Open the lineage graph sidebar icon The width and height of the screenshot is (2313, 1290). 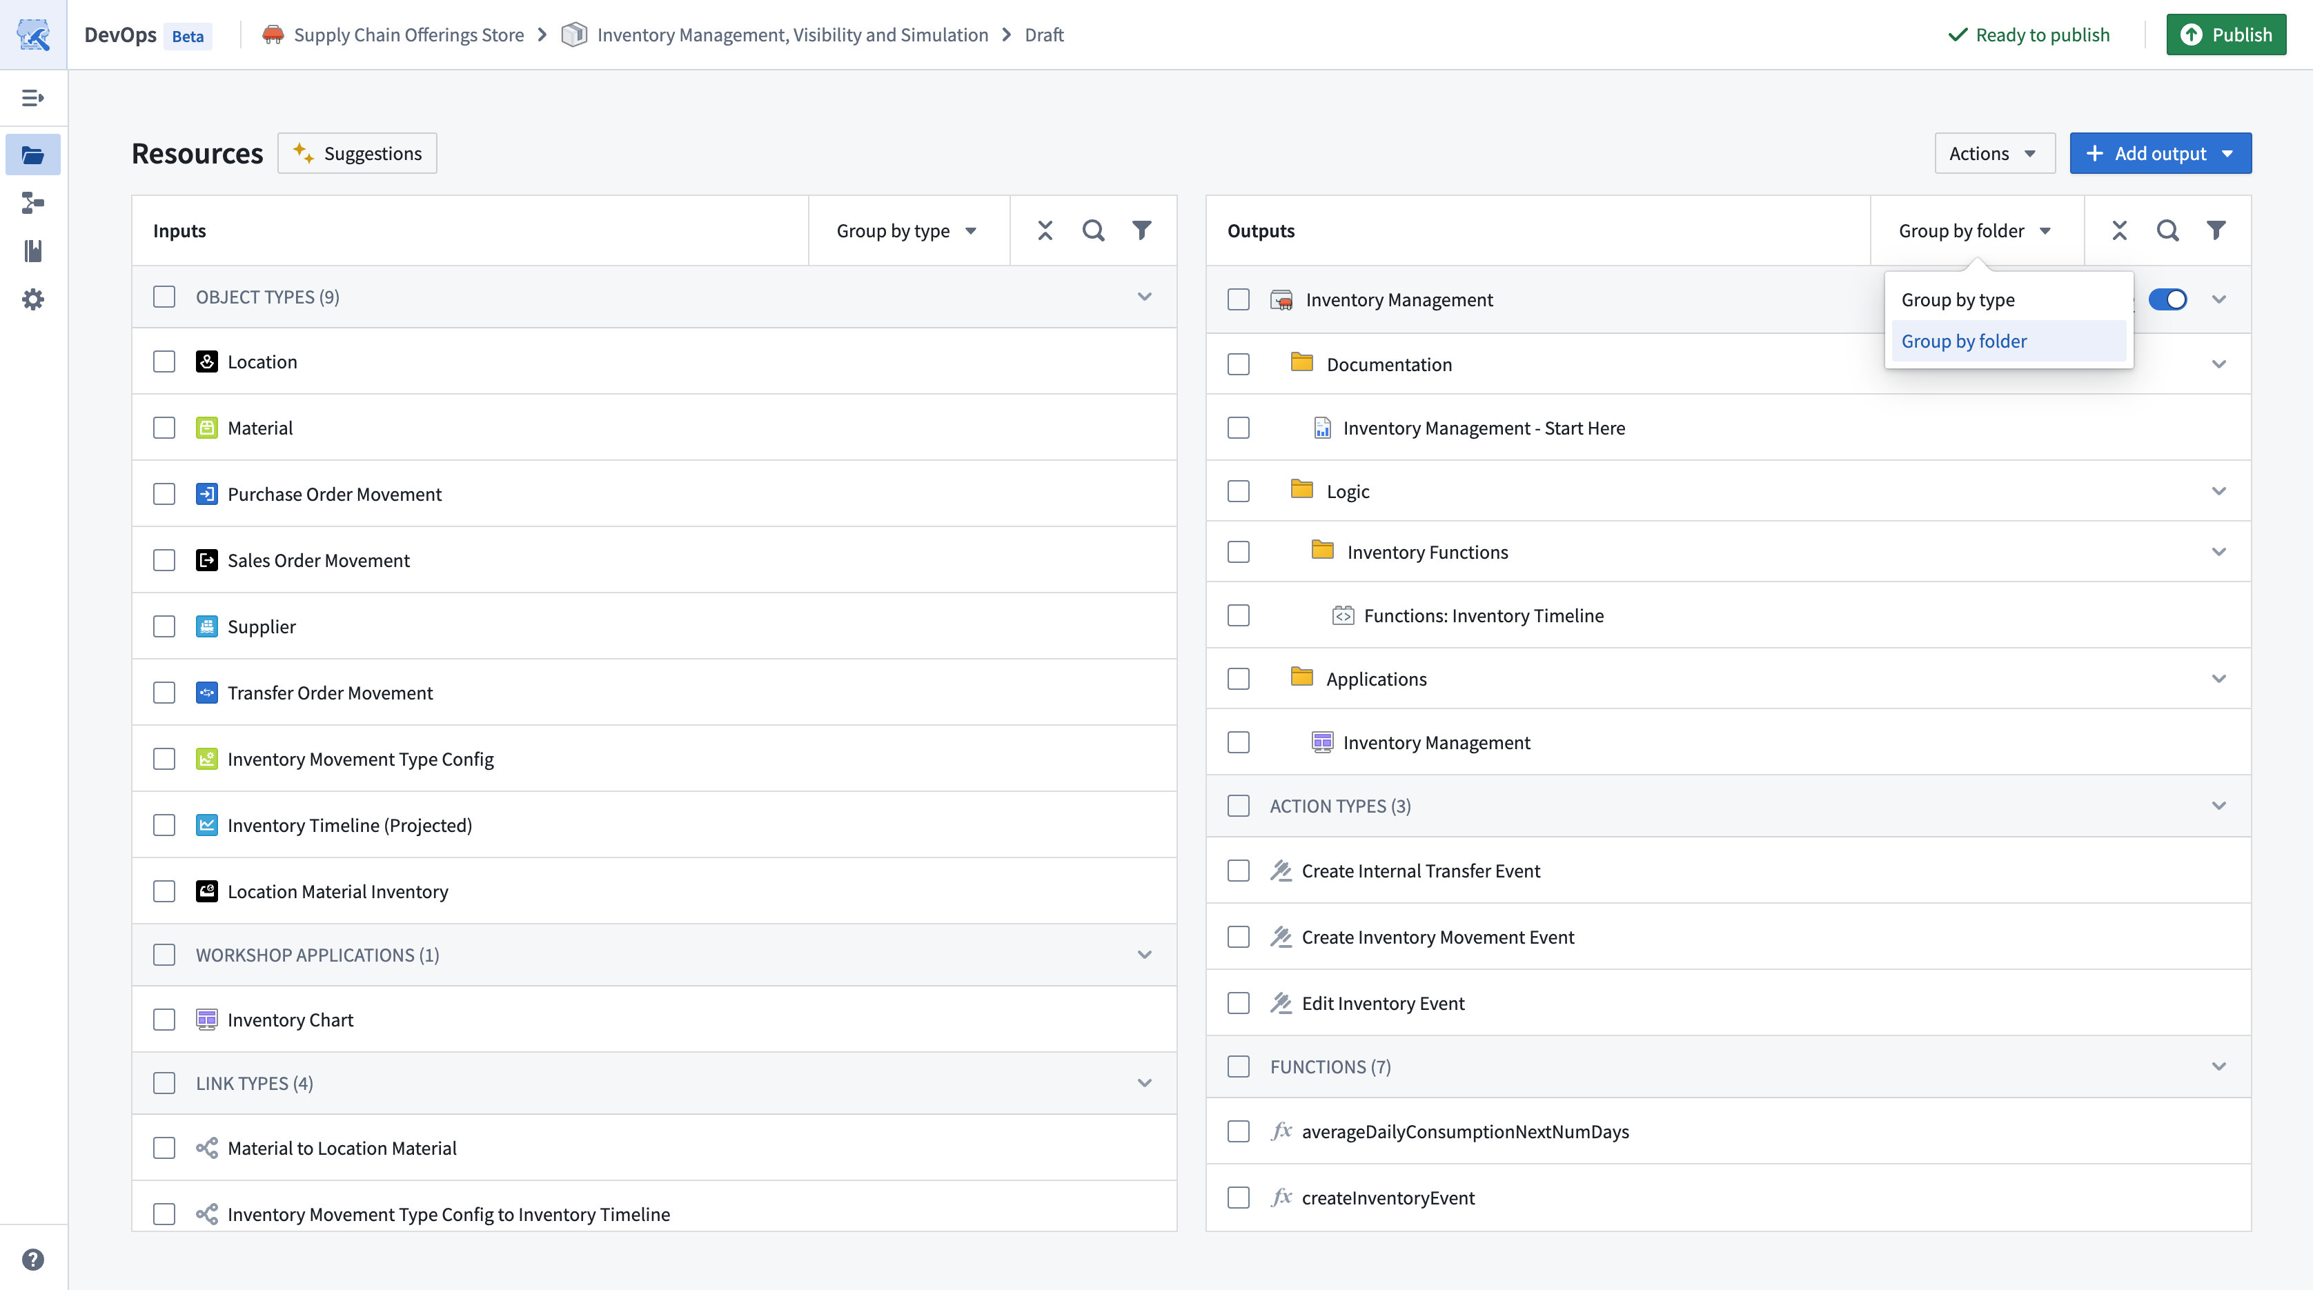click(x=33, y=203)
